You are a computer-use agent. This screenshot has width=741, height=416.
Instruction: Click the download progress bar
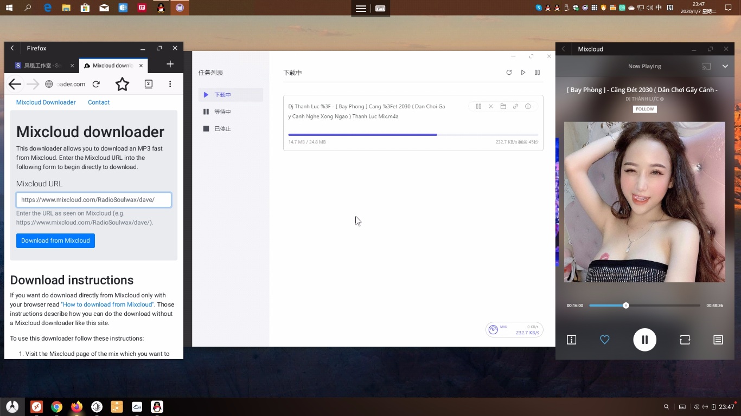413,135
